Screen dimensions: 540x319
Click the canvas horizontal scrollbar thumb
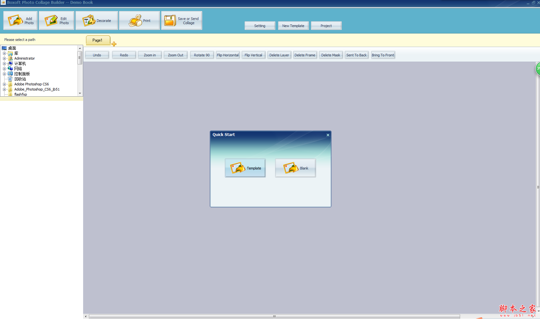(x=275, y=316)
